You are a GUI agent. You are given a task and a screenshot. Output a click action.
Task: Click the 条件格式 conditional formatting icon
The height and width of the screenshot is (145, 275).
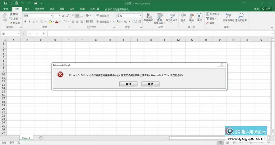pos(148,16)
